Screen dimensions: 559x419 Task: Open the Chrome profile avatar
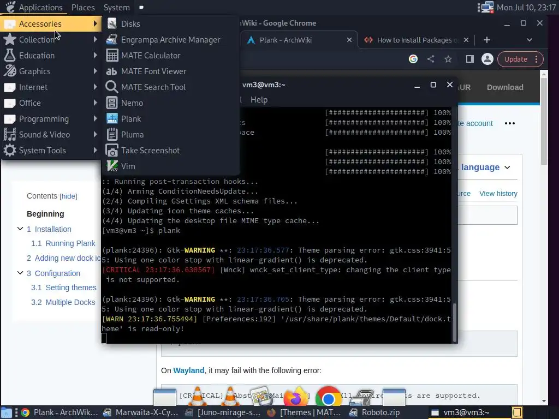(487, 59)
